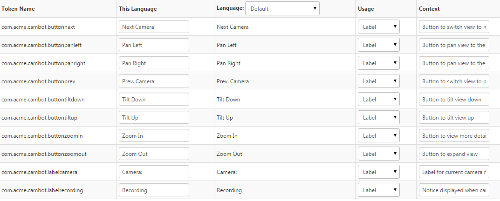
Task: Expand Usage dropdown for buttonpanleft row
Action: pyautogui.click(x=378, y=45)
